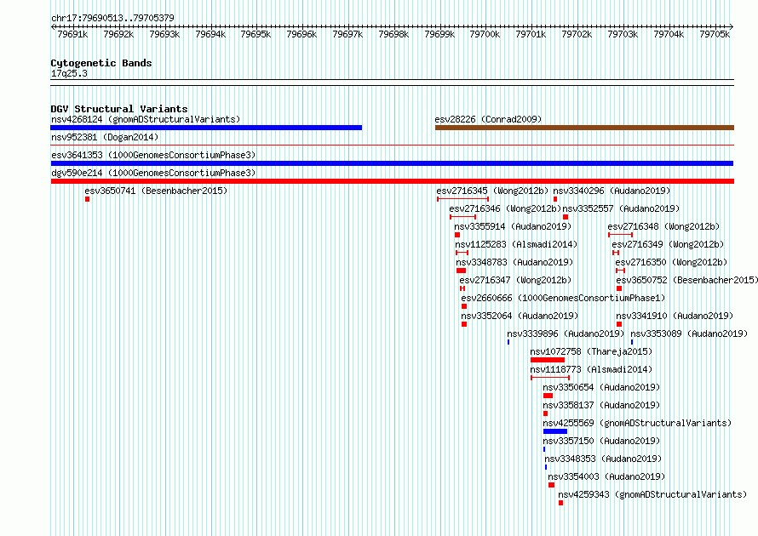Select the brown esv28226 variant bar
758x536 pixels.
[x=584, y=128]
